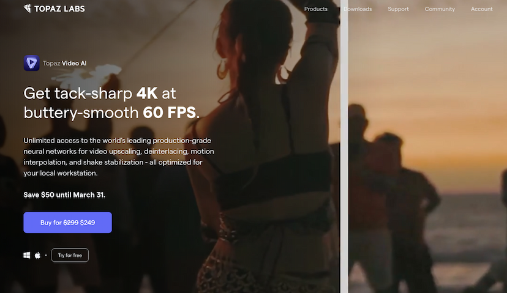The image size is (507, 293).
Task: Open the Downloads nav item
Action: pos(358,9)
